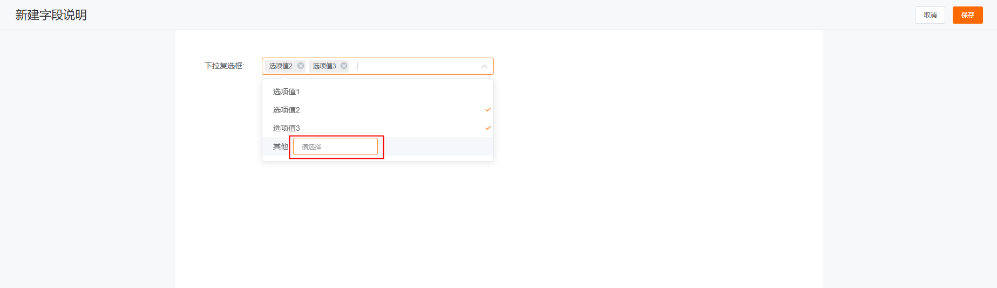Click the 选项值3 tag label in the field

[x=324, y=66]
